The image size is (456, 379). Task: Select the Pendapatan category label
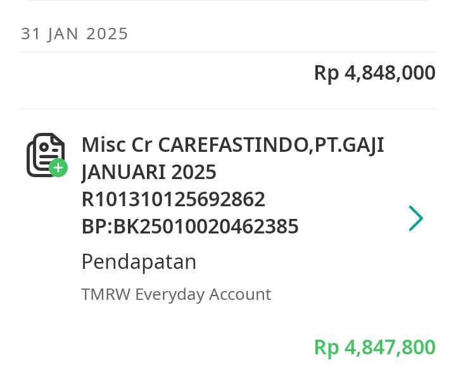point(139,262)
